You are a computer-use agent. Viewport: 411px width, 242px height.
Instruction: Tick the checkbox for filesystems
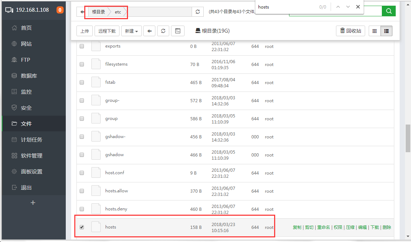pos(82,64)
